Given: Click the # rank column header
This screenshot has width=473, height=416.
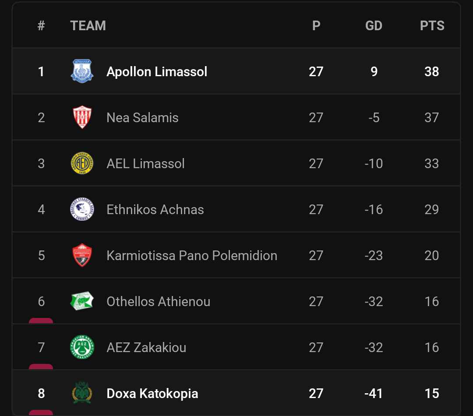Looking at the screenshot, I should click(41, 26).
